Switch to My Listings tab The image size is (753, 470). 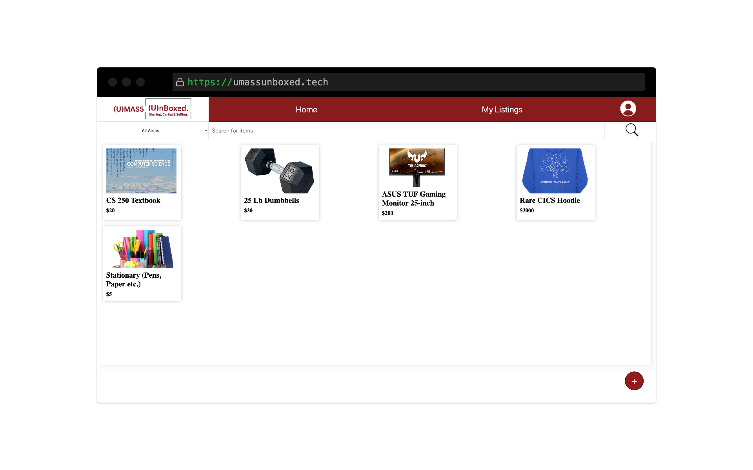coord(502,110)
